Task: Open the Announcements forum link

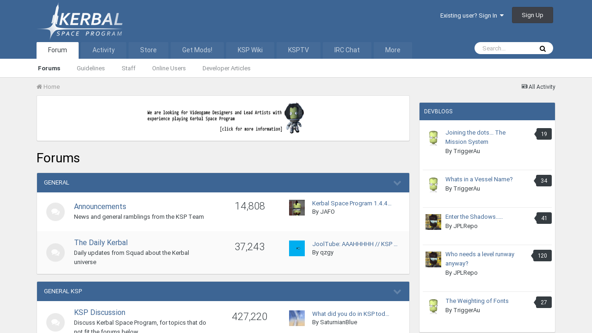Action: coord(100,206)
